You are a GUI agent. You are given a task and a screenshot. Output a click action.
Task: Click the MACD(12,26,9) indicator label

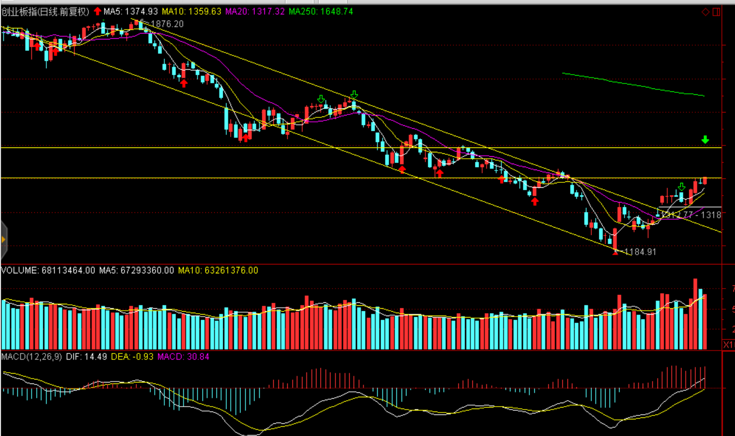pyautogui.click(x=31, y=356)
